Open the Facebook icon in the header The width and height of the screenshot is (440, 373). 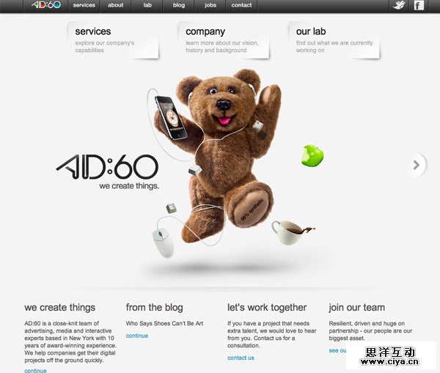419,5
